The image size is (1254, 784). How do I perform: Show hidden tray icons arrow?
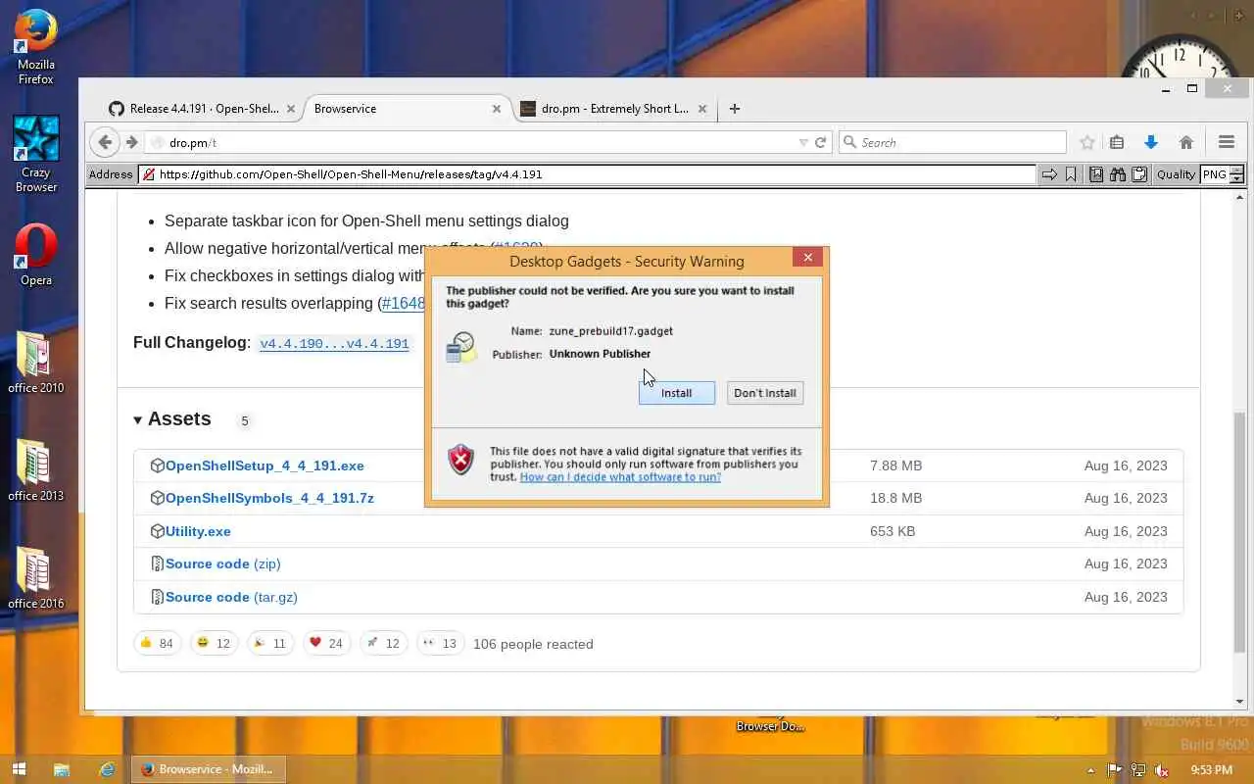[1091, 770]
